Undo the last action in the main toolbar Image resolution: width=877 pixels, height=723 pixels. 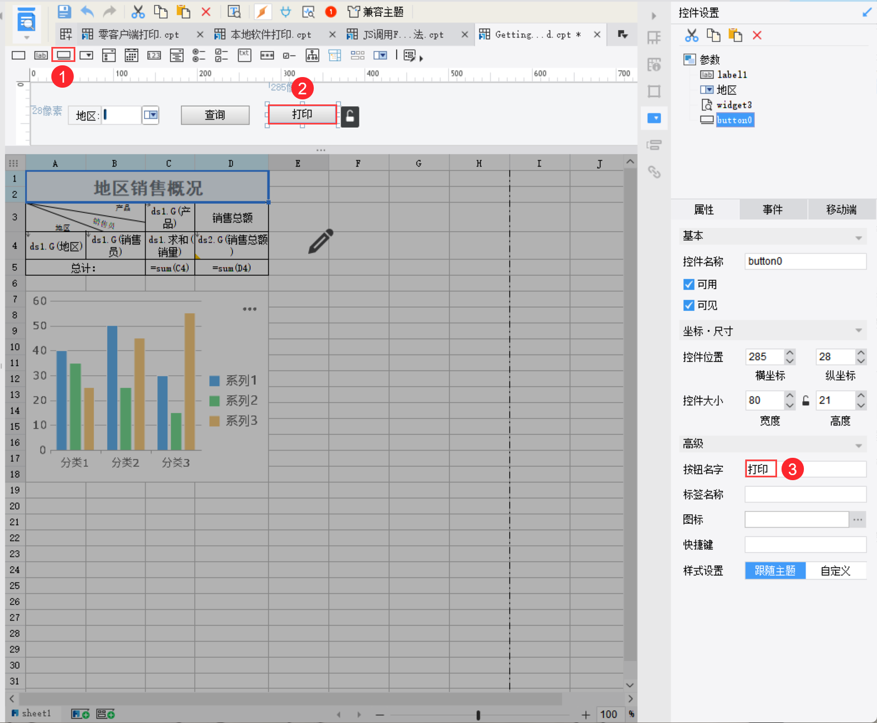coord(87,12)
